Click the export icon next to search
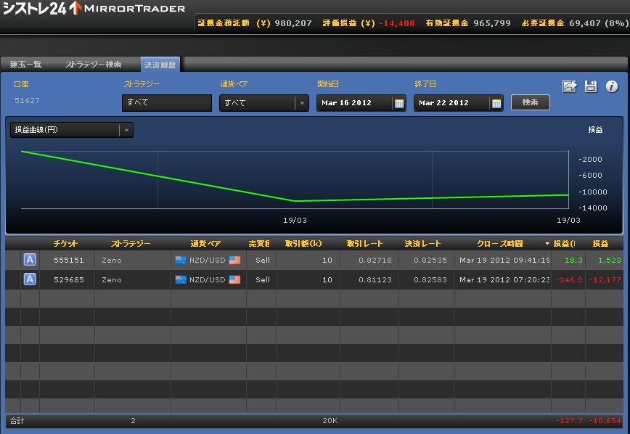The image size is (630, 434). coord(570,86)
